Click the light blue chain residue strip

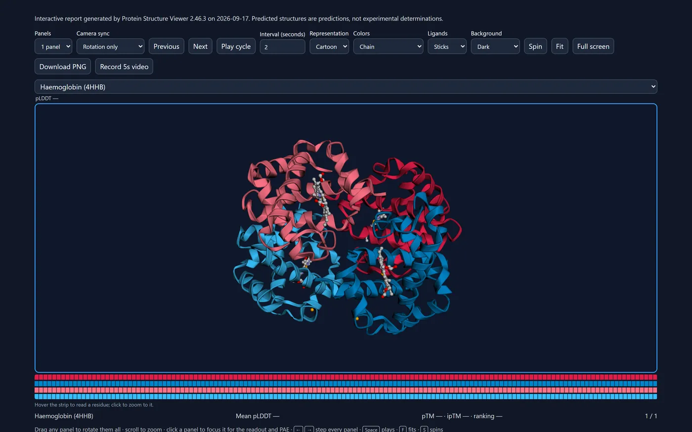[x=346, y=396]
